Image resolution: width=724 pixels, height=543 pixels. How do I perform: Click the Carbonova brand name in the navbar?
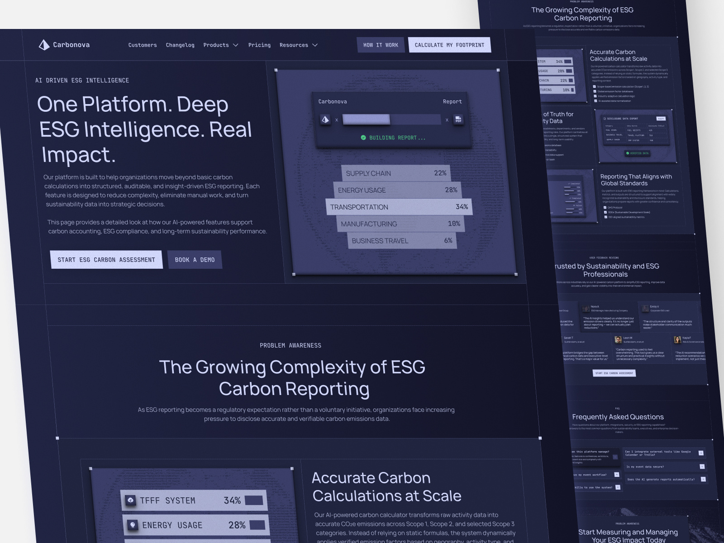[x=71, y=45]
